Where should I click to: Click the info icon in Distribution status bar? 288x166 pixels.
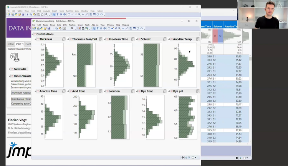[182, 158]
